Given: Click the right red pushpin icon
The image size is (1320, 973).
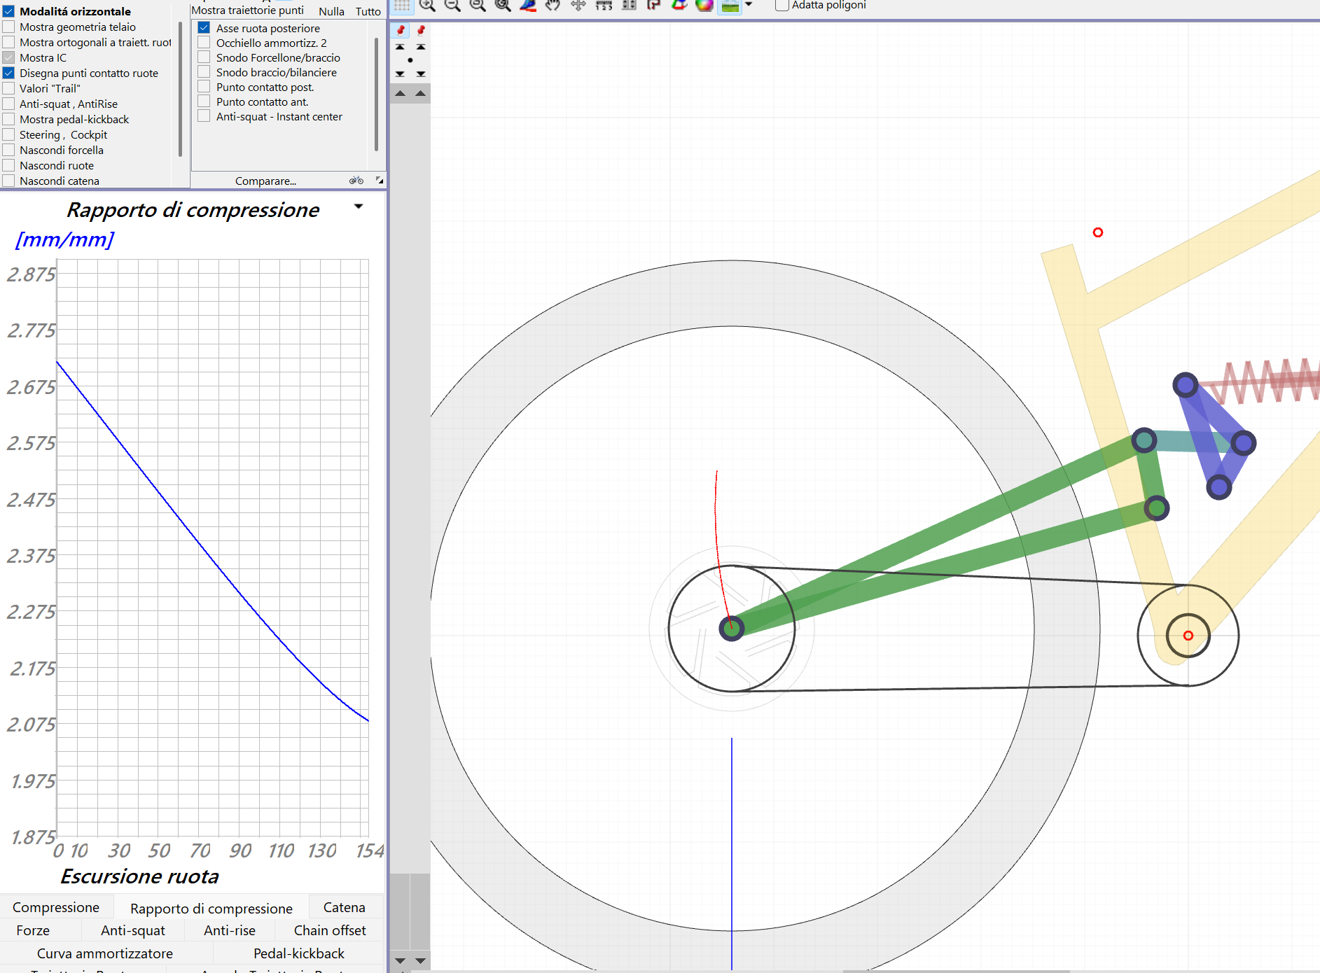Looking at the screenshot, I should coord(421,30).
